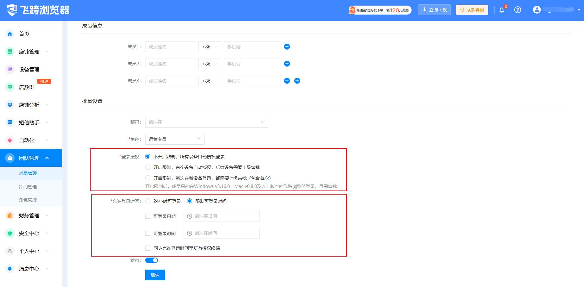Click the 设备管理 sidebar icon
584x287 pixels.
pyautogui.click(x=10, y=69)
